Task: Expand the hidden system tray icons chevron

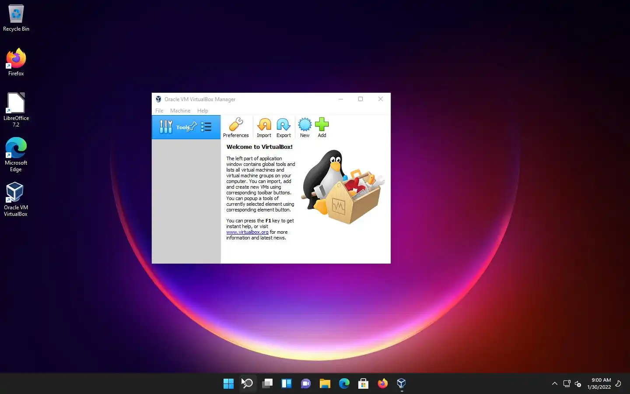Action: (x=554, y=383)
